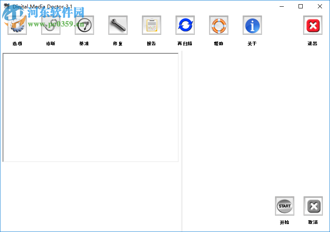Open the Options gear icon (选项)
Image resolution: width=330 pixels, height=232 pixels.
17,25
